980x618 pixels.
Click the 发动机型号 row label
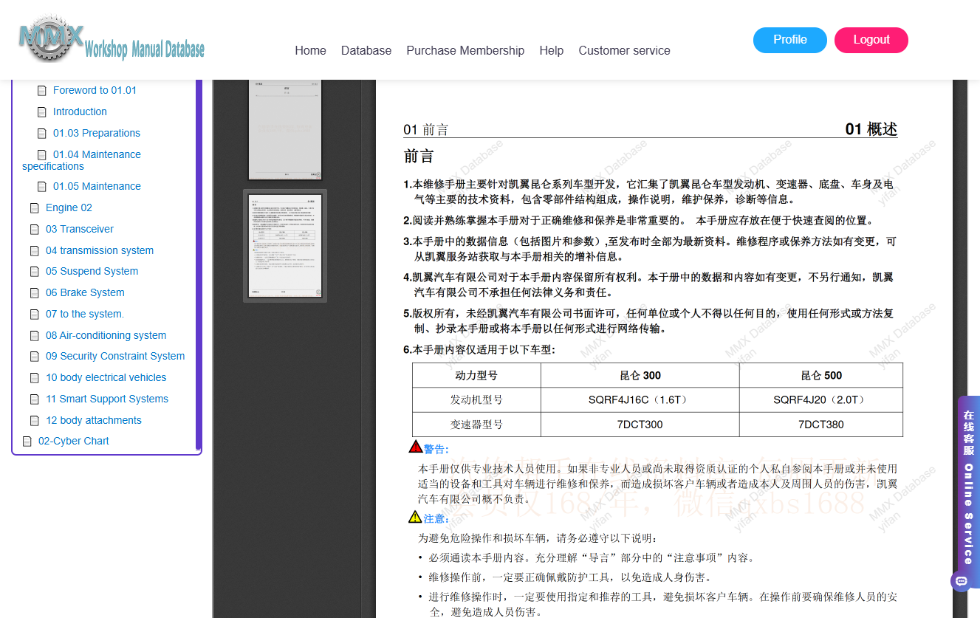coord(477,399)
